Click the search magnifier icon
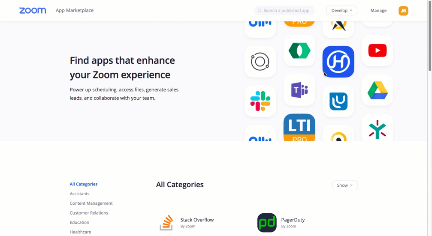 (x=260, y=10)
